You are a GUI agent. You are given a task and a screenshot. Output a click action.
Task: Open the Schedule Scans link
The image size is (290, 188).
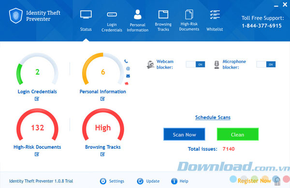coord(213,117)
